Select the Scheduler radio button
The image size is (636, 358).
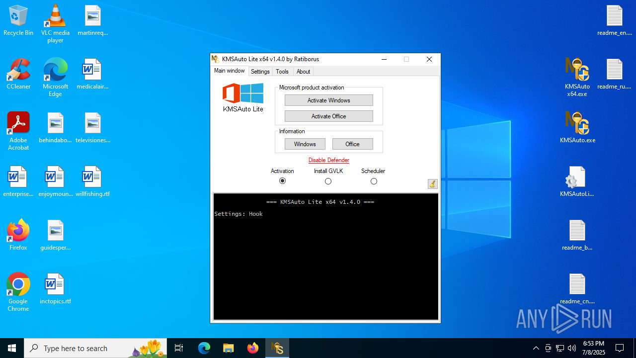pyautogui.click(x=374, y=181)
